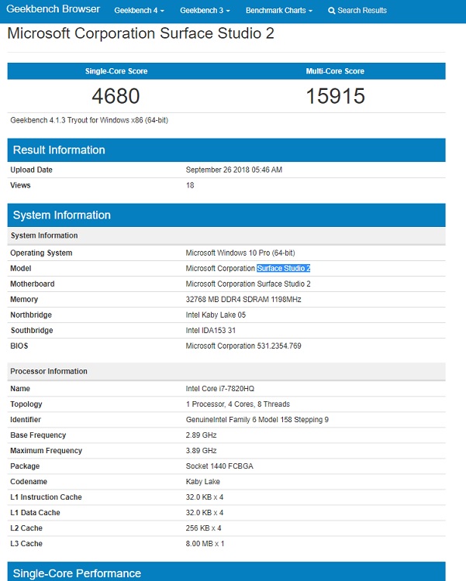This screenshot has width=466, height=581.
Task: Click the L1 Data Cache label
Action: coord(35,513)
